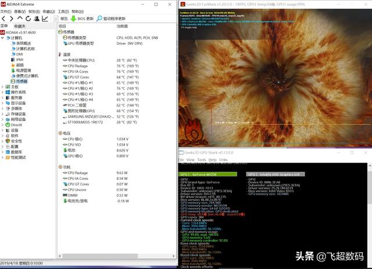Viewport: 372px width, 269px height.
Task: Open the 文件 menu in AIDA64
Action: tap(6, 12)
